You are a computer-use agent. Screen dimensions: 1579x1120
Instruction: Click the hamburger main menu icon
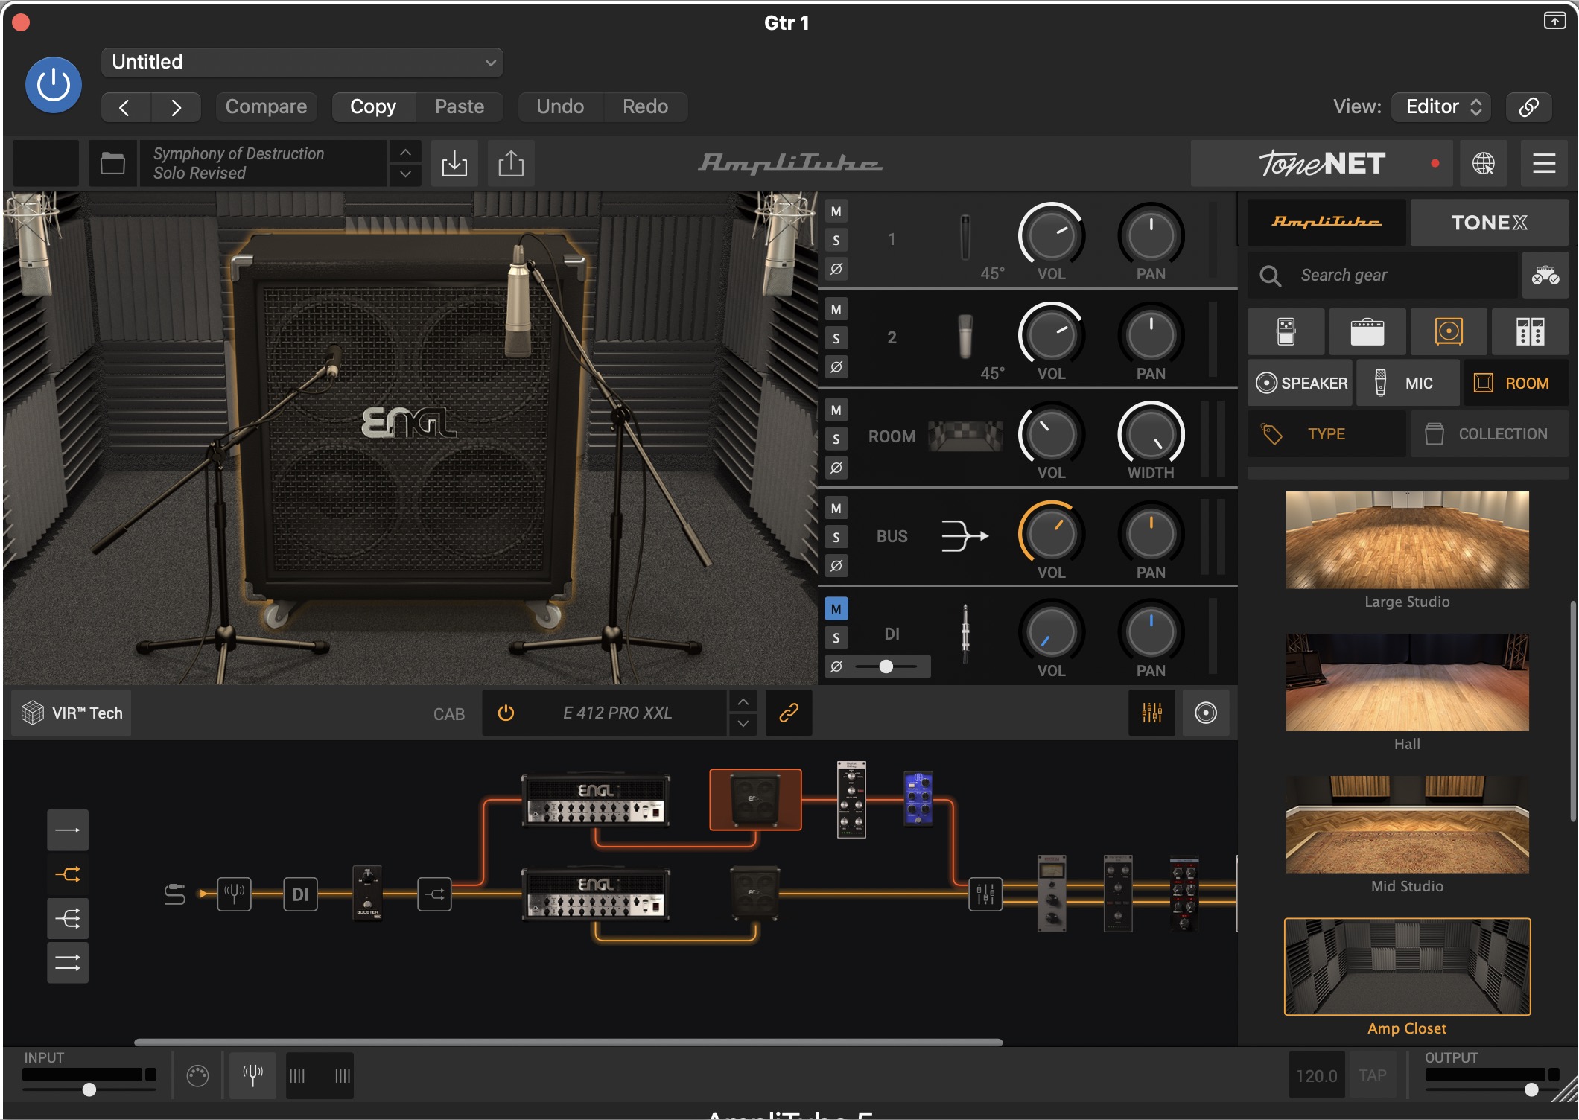[x=1544, y=163]
